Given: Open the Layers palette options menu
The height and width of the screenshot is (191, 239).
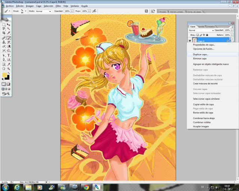Looking at the screenshot, I should click(232, 27).
